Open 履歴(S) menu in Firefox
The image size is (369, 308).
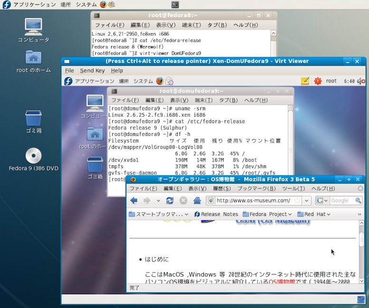pyautogui.click(x=222, y=188)
